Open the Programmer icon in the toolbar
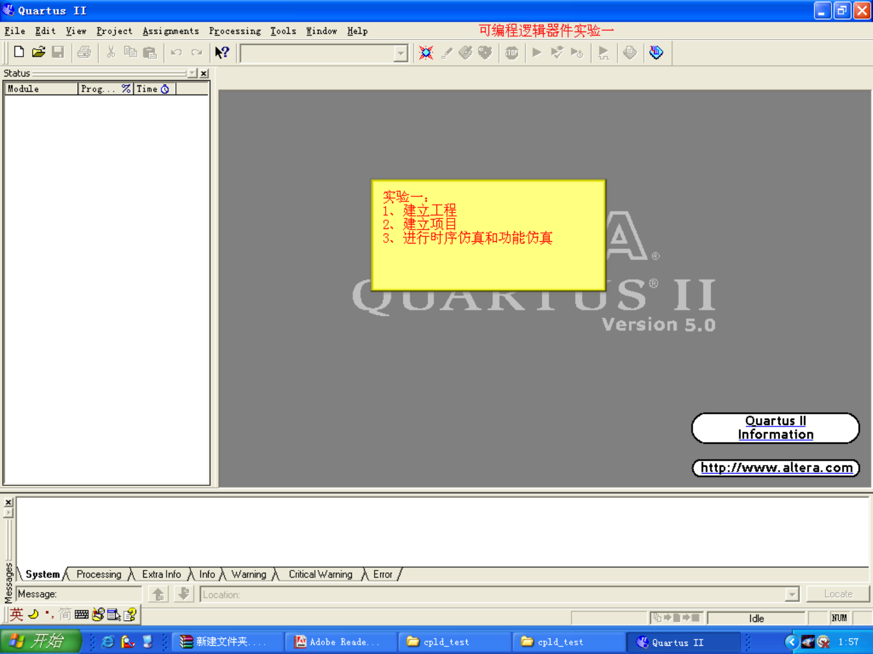The image size is (873, 654). [656, 53]
